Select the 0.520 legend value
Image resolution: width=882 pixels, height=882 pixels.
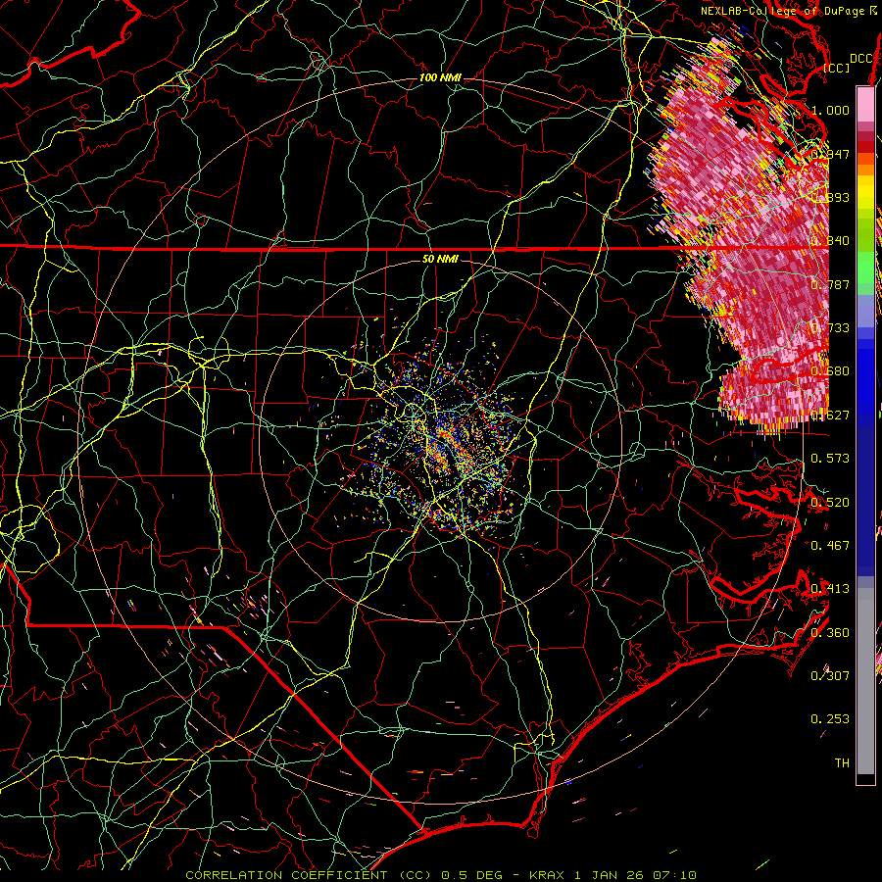coord(830,502)
